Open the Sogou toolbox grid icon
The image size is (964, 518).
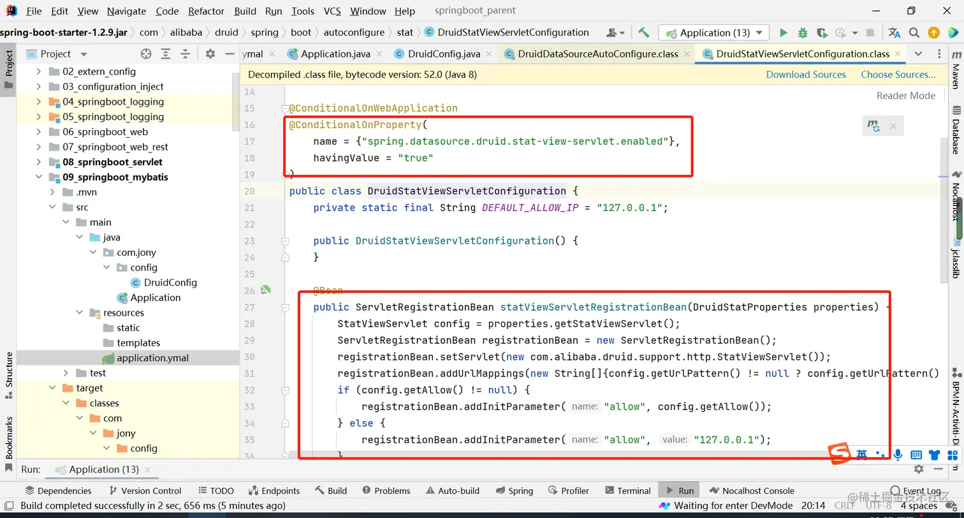click(x=953, y=455)
